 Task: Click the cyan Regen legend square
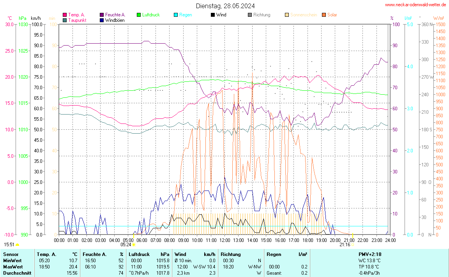176,15
